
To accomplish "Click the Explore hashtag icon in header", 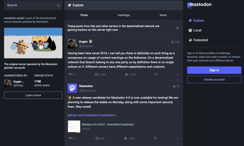I will (70, 5).
